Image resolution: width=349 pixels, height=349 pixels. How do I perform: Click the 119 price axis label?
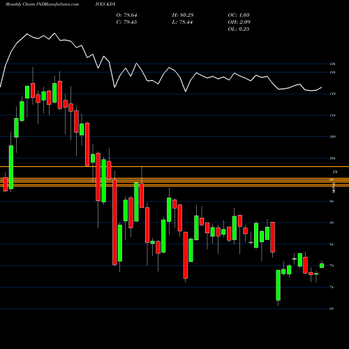(332, 94)
